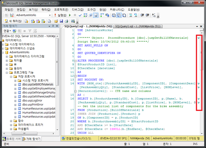Click the blue parse checkmark icon

80,15
